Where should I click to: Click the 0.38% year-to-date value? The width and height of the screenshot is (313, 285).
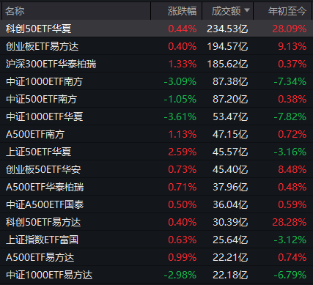click(292, 99)
